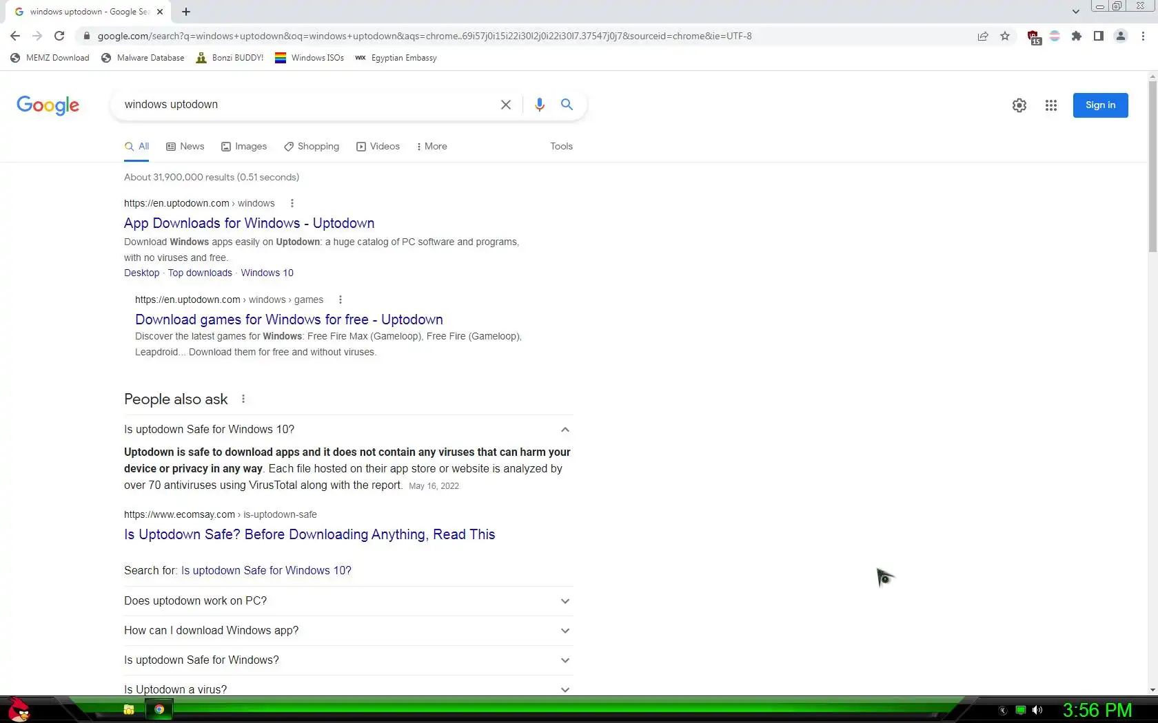Click the About 31,900,000 results text

click(212, 177)
